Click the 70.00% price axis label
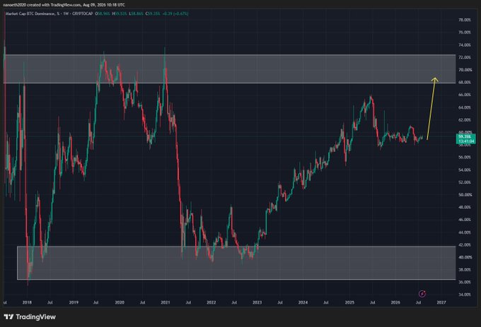This screenshot has width=481, height=327. point(465,70)
